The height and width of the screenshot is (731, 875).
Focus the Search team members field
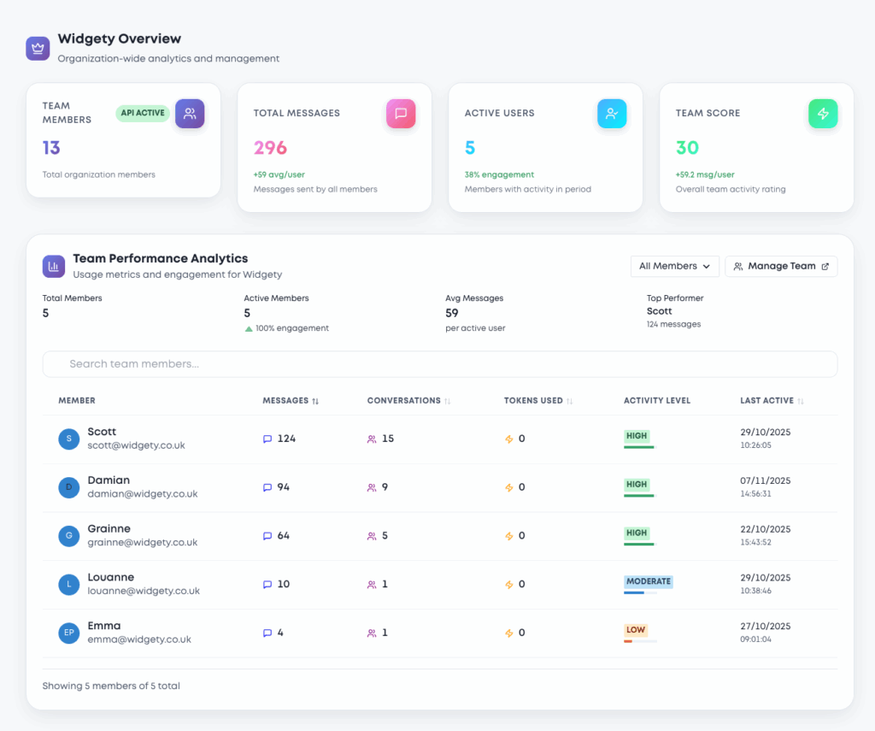pos(439,364)
